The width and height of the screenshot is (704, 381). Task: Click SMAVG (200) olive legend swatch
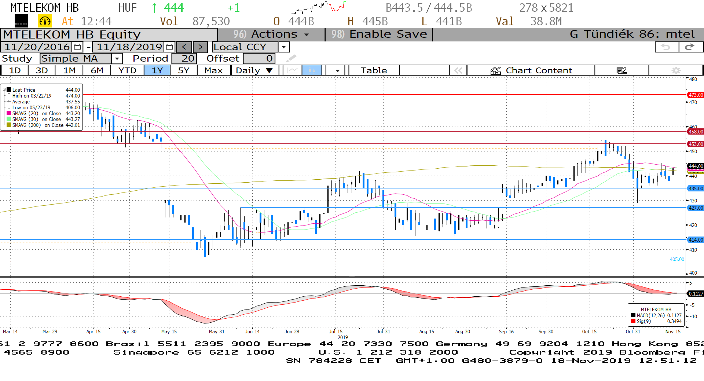point(9,125)
